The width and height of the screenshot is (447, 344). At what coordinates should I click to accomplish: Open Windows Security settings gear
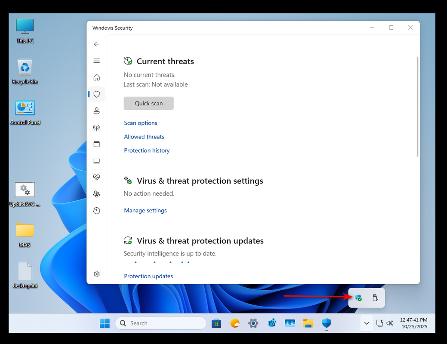[97, 274]
